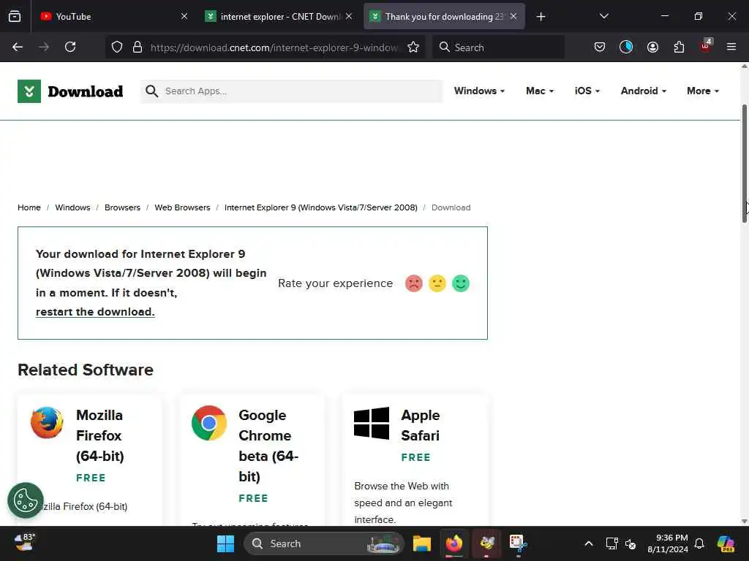Click the site security padlock icon

click(138, 47)
